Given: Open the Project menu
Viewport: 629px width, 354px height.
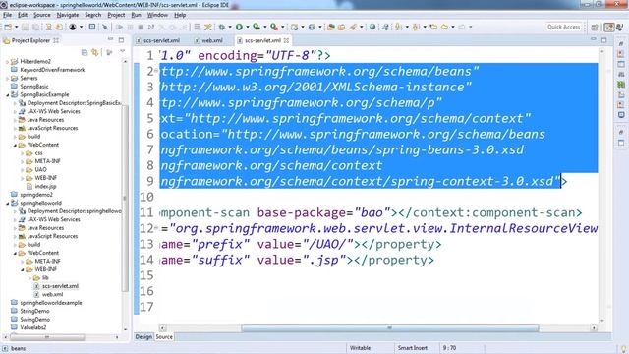Looking at the screenshot, I should 116,15.
